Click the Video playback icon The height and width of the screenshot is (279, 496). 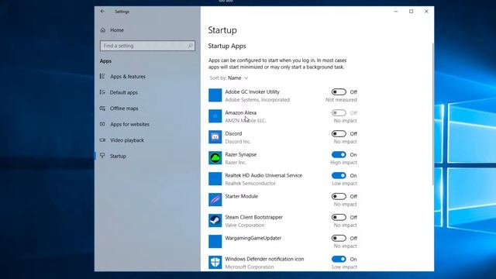(102, 139)
